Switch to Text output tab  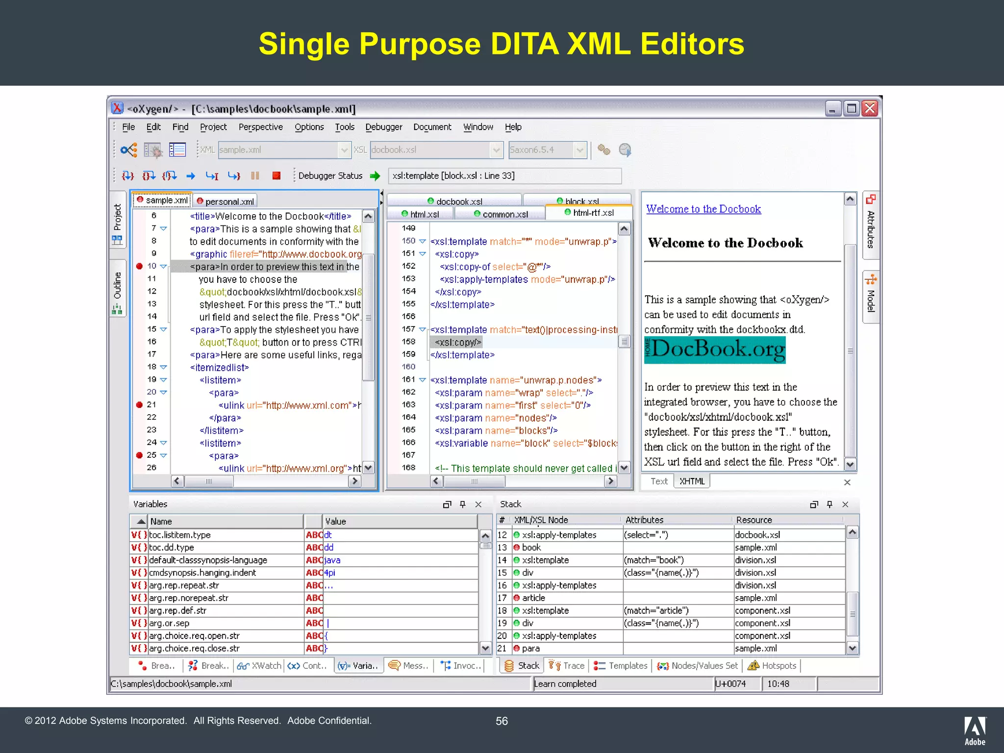point(659,481)
